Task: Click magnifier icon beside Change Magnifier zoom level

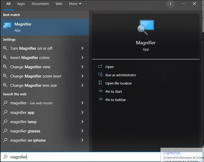Action: [x=5, y=76]
